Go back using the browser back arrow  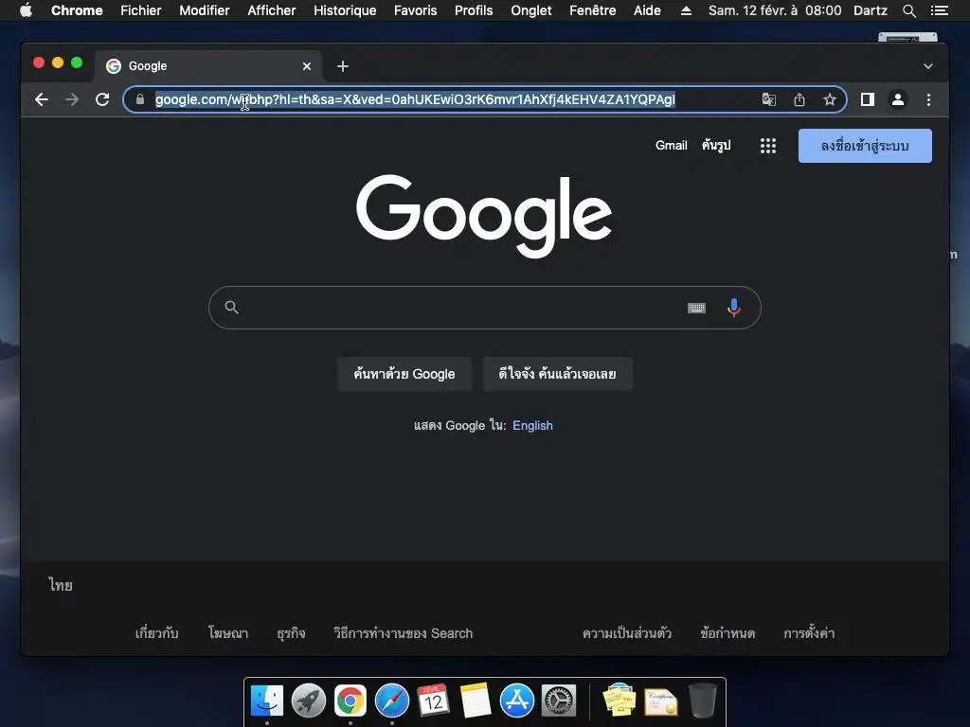42,99
